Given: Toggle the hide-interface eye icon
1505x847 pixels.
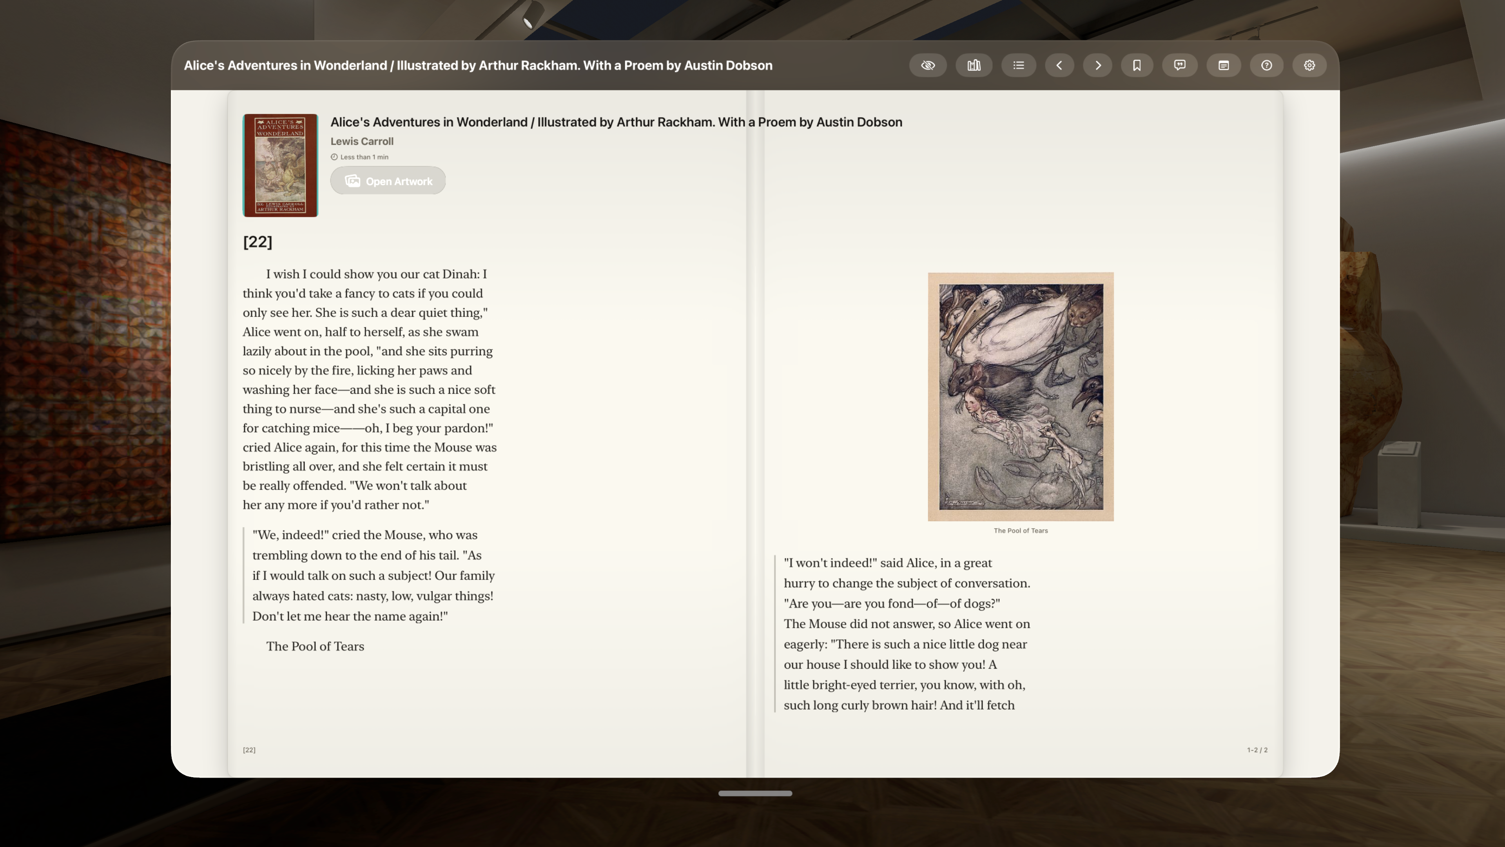Looking at the screenshot, I should (928, 65).
